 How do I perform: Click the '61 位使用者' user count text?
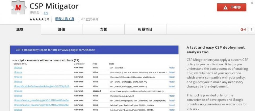[x=90, y=19]
